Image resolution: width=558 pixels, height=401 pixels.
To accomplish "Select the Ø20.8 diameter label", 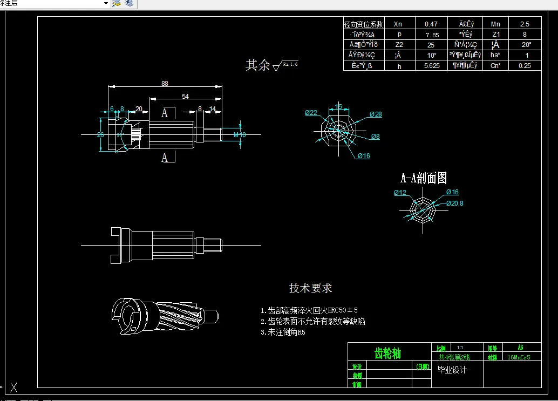I will click(x=455, y=203).
